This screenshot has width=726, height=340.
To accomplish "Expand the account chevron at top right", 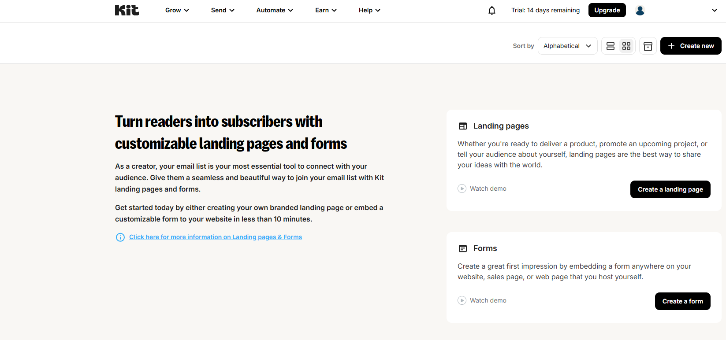I will point(715,10).
